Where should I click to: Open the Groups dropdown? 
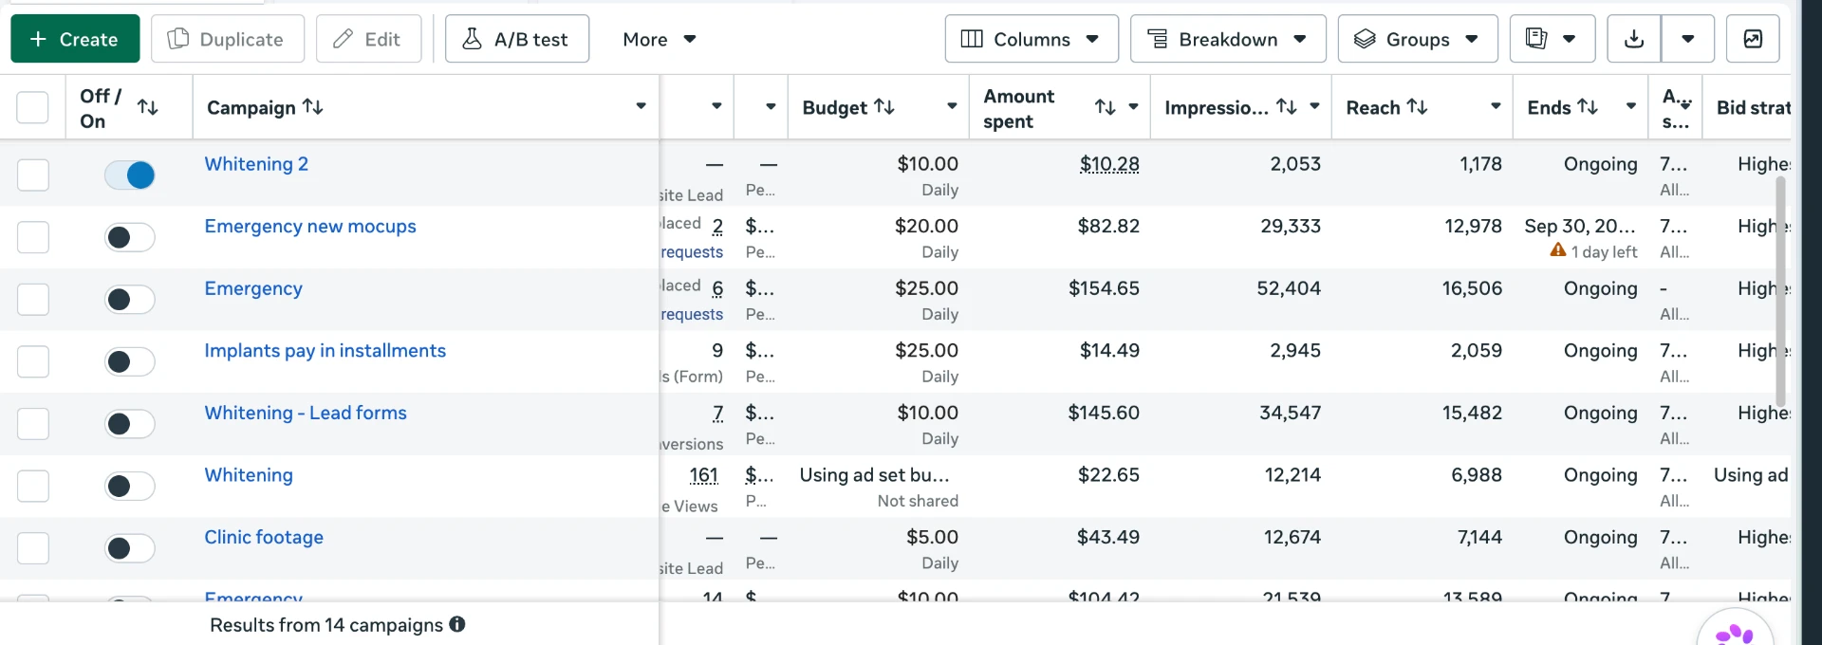tap(1418, 39)
